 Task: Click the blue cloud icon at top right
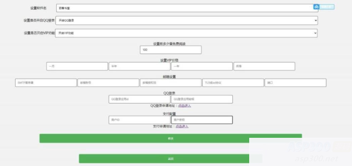pyautogui.click(x=316, y=7)
